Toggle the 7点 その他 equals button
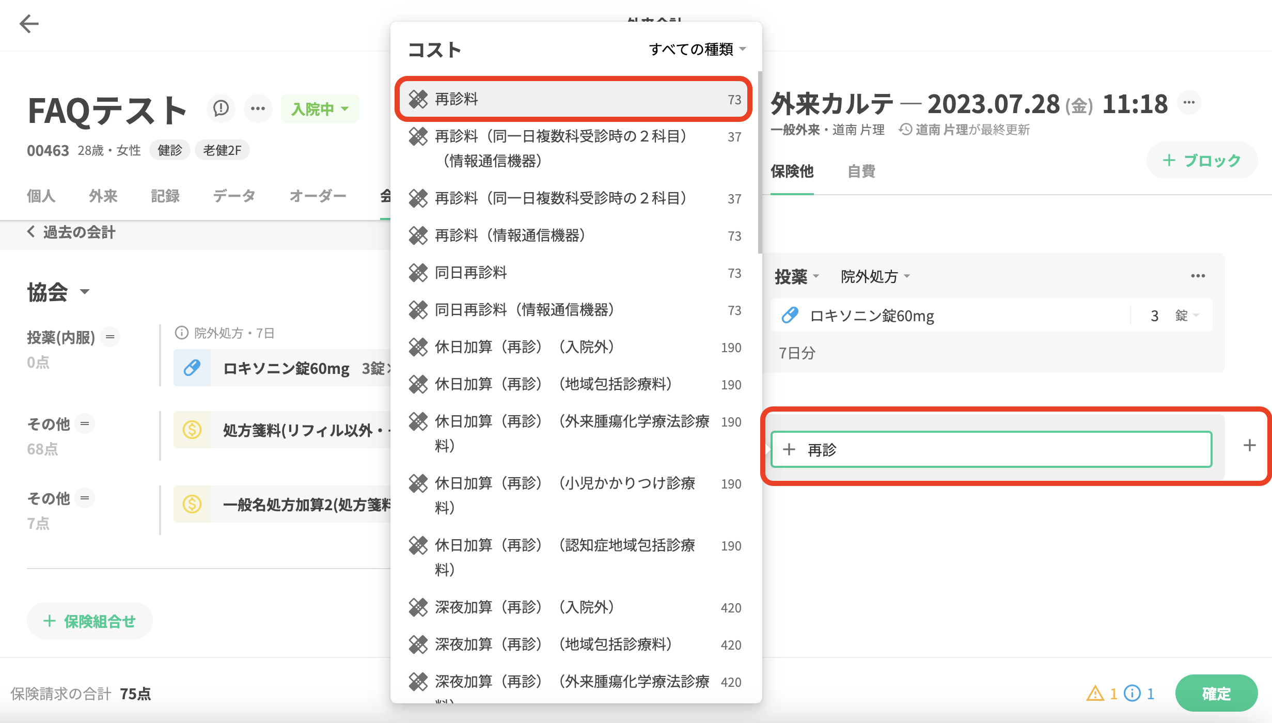The height and width of the screenshot is (723, 1272). (x=85, y=498)
